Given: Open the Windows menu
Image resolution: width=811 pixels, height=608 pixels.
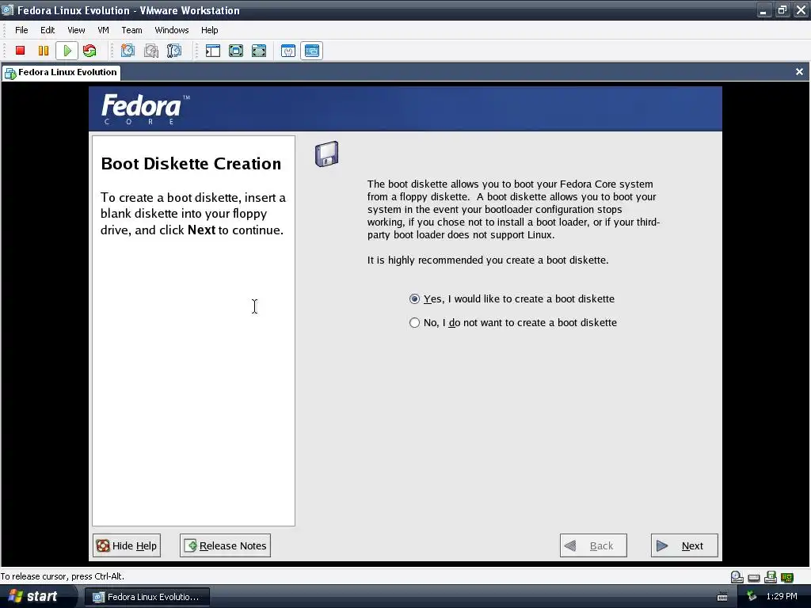Looking at the screenshot, I should [x=172, y=30].
